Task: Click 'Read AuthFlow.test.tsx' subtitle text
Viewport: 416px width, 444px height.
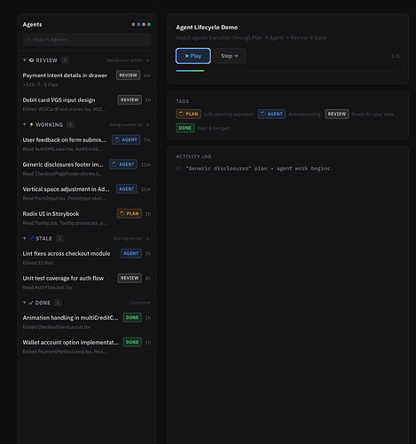Action: click(47, 288)
